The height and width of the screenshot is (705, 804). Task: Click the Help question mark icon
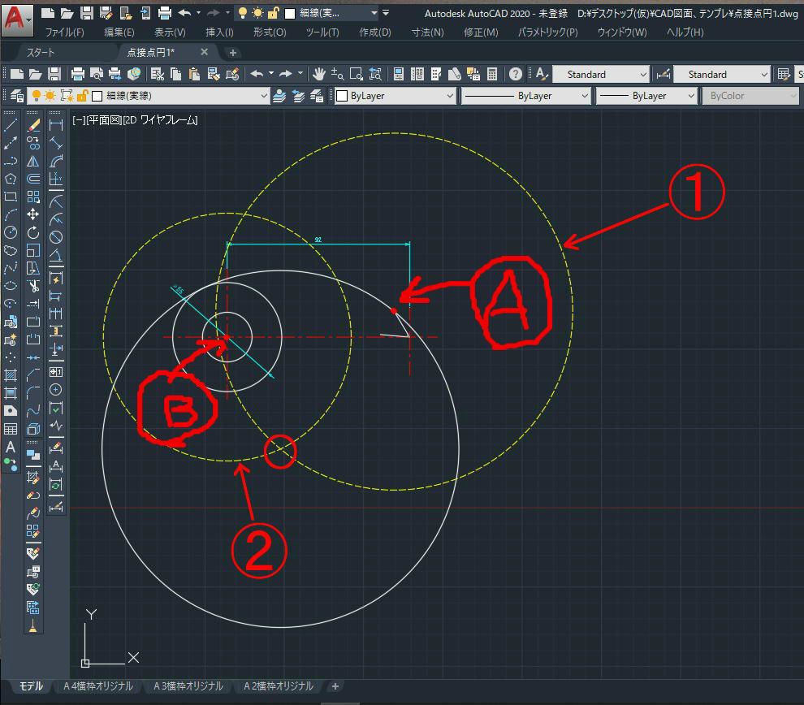516,75
